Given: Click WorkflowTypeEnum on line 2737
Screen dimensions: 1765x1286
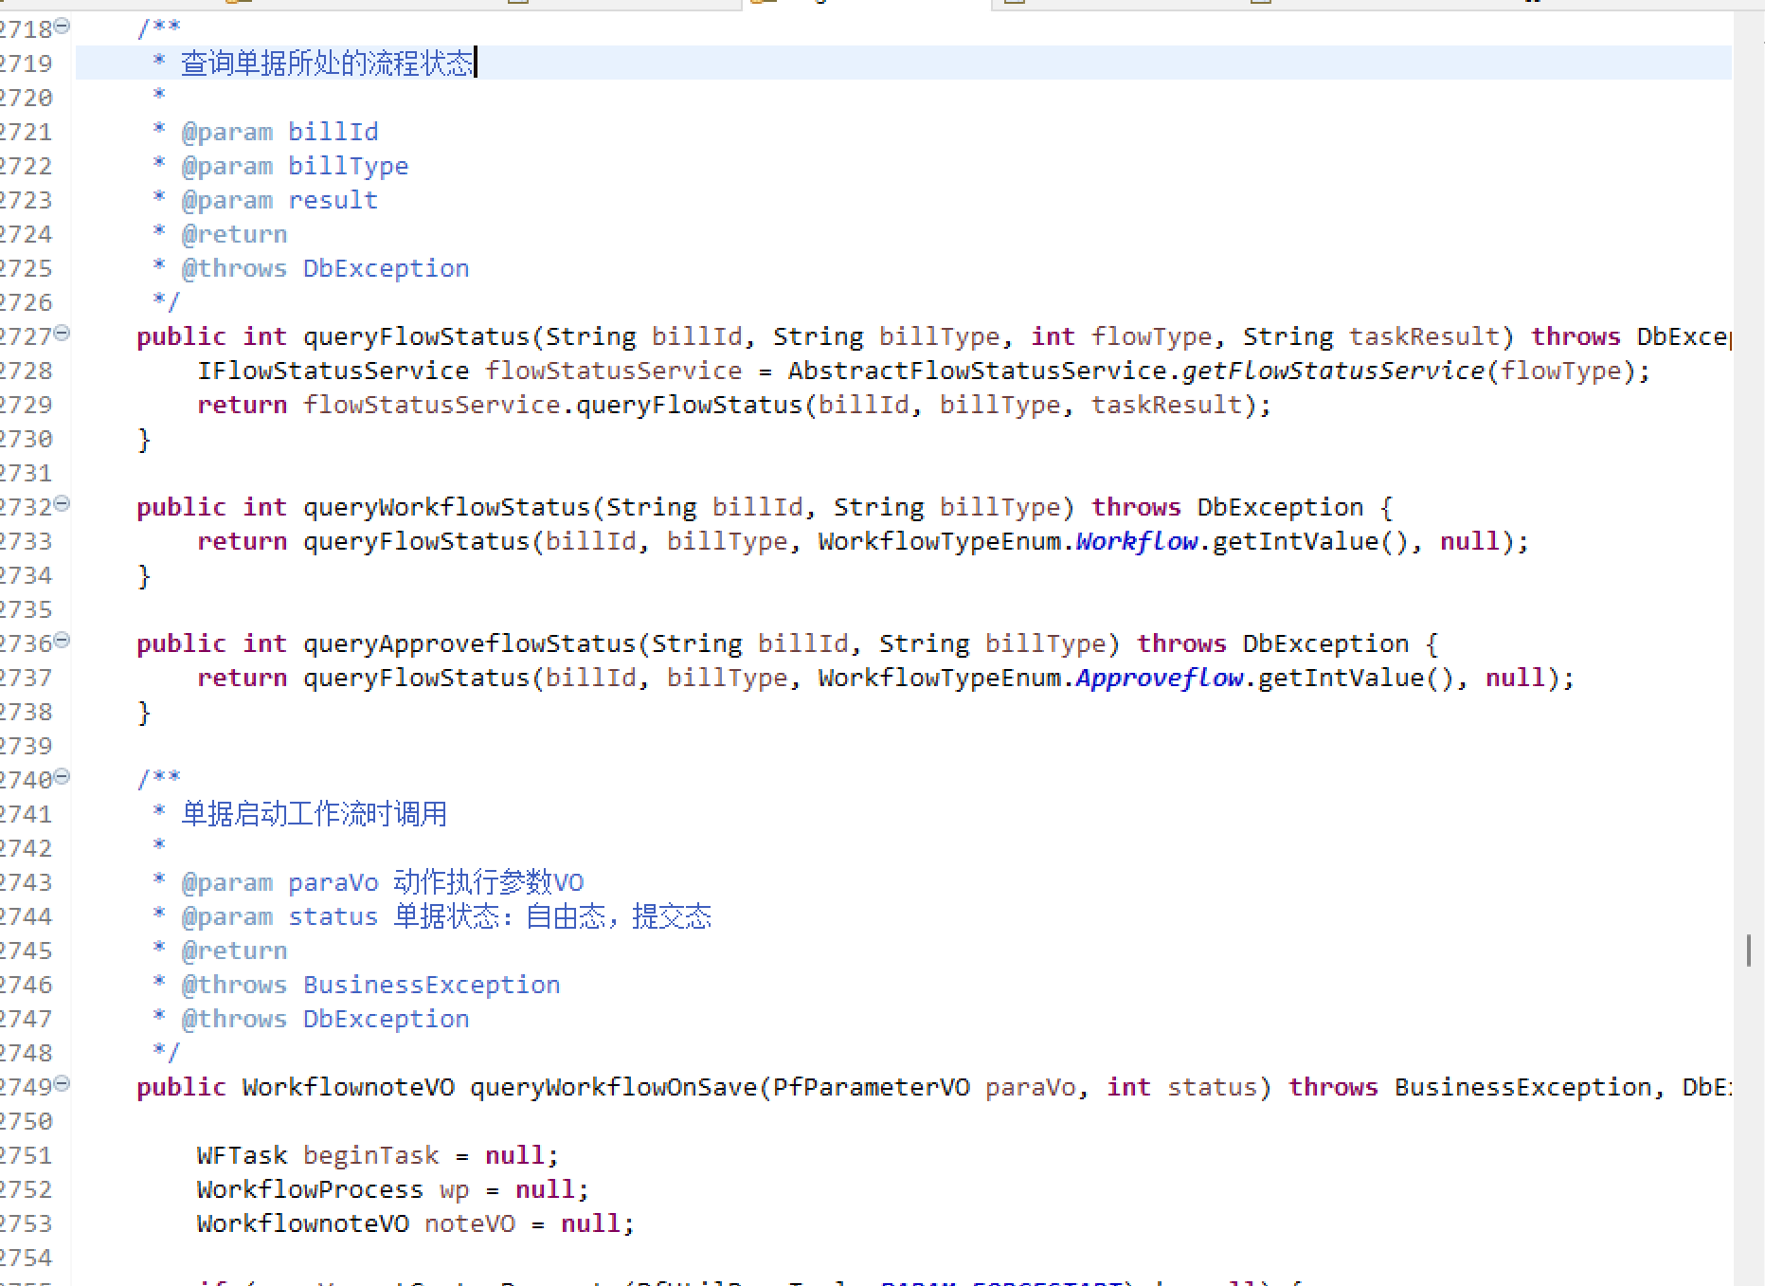Looking at the screenshot, I should [x=939, y=678].
